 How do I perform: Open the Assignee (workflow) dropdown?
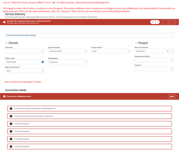154,60
